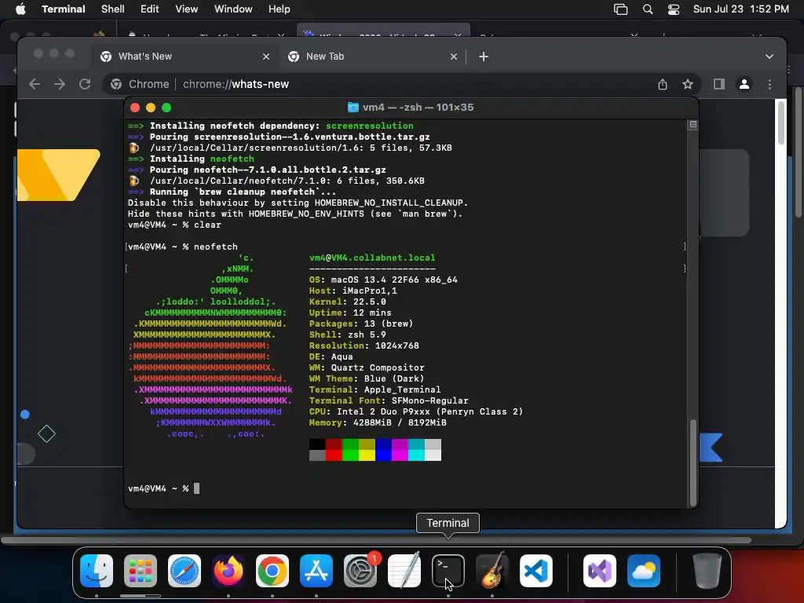Click the Terminal split pane icon
The image size is (804, 603).
point(693,125)
